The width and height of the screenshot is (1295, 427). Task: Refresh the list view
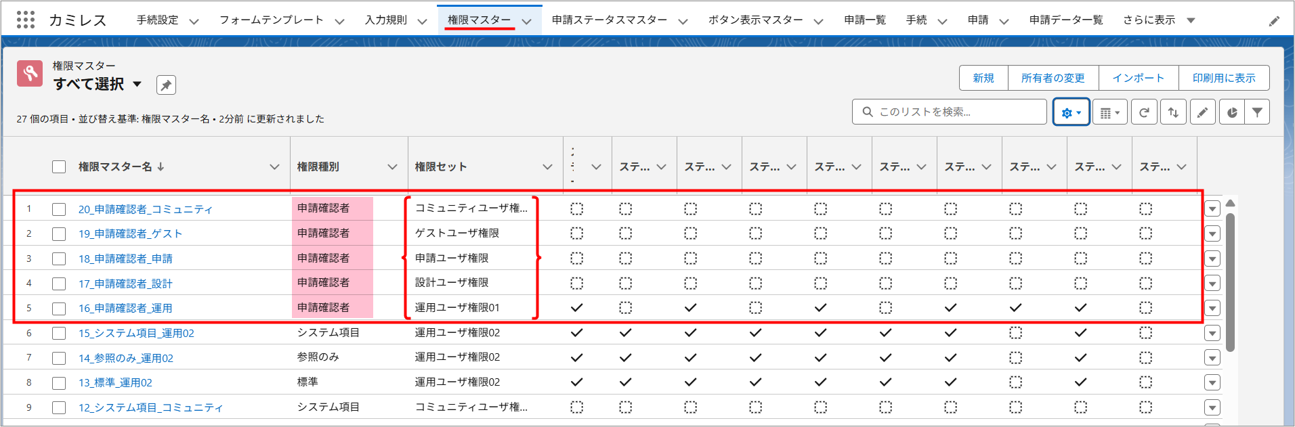tap(1144, 112)
